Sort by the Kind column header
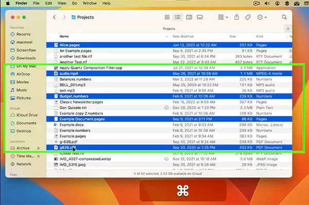Viewport: 309px width, 205px height. (x=260, y=37)
